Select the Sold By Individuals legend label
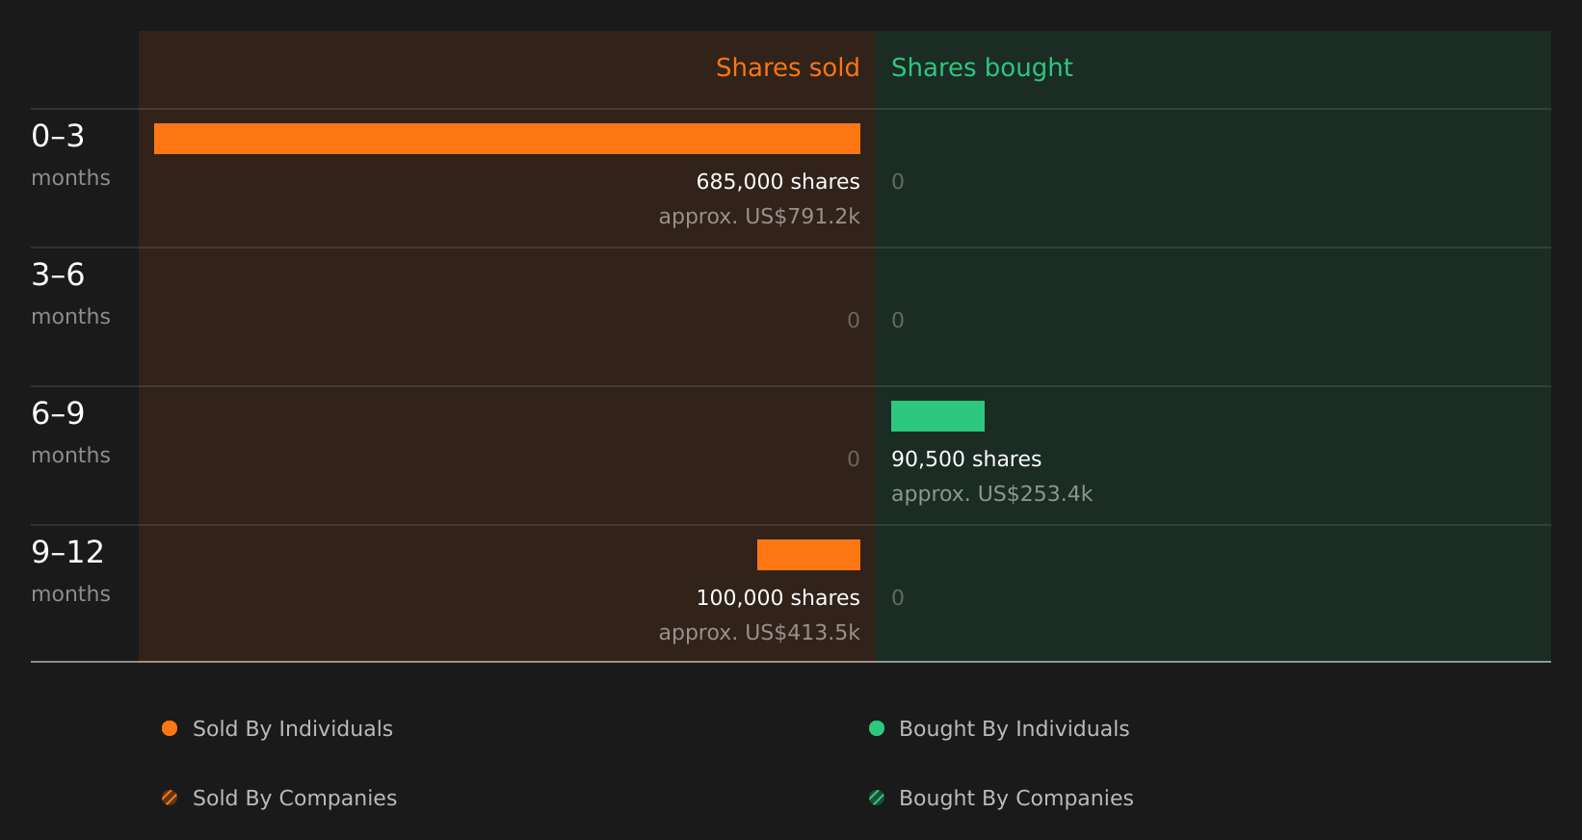The width and height of the screenshot is (1582, 840). pyautogui.click(x=293, y=729)
